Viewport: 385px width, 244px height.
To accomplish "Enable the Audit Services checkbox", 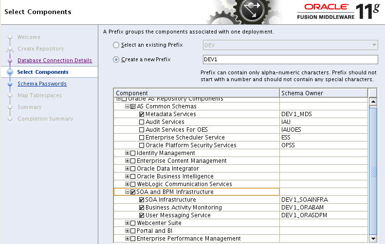I will tap(142, 122).
